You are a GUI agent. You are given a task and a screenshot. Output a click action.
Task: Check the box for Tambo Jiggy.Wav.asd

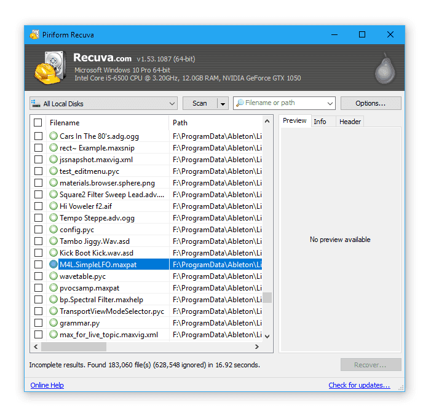click(x=39, y=241)
